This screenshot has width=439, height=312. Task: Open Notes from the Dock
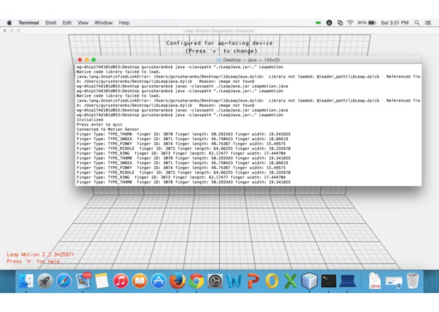click(x=102, y=280)
